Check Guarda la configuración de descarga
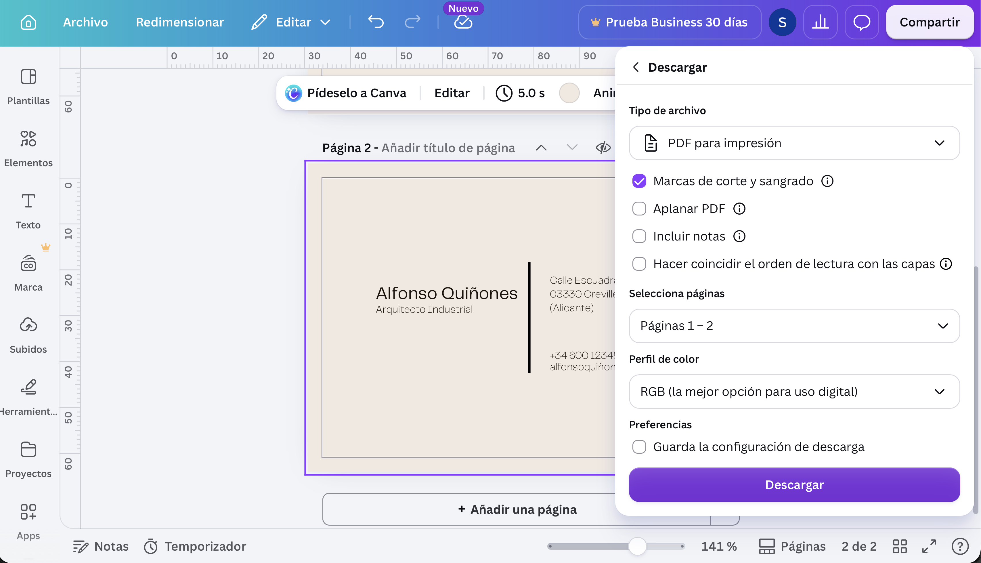 click(639, 447)
